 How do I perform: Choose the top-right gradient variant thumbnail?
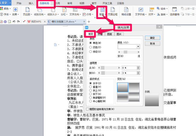(x=134, y=87)
